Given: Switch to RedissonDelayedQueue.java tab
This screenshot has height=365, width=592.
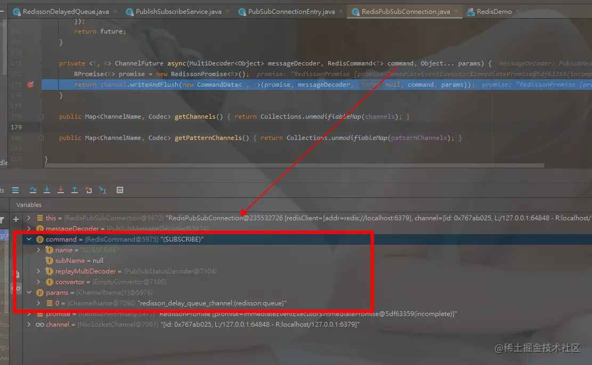Looking at the screenshot, I should (66, 12).
